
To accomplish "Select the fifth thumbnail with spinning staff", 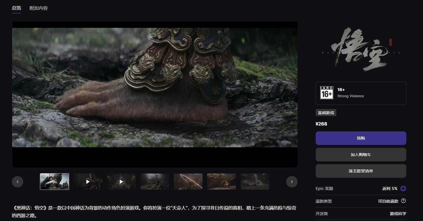I will click(188, 182).
